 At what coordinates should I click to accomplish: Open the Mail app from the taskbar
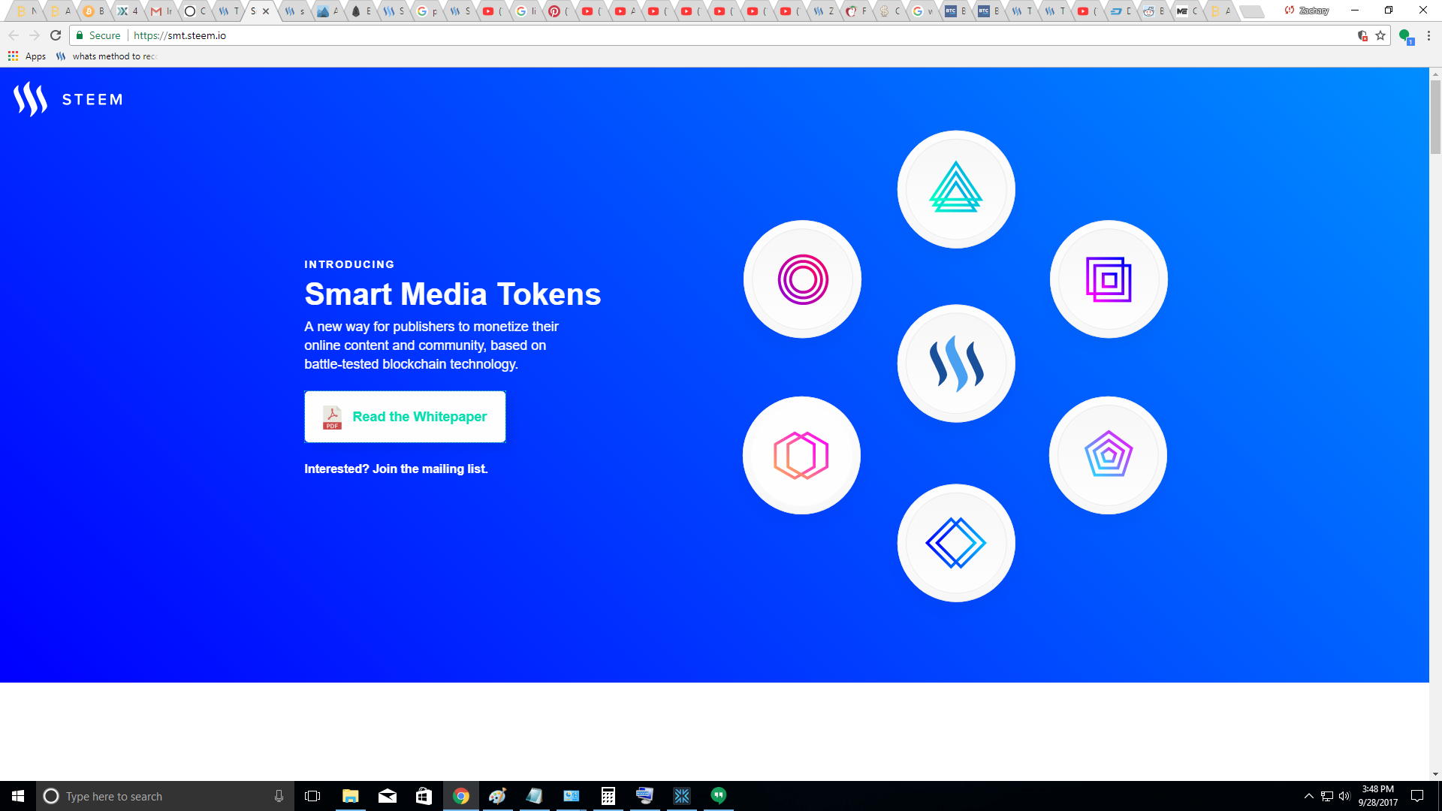click(x=388, y=796)
